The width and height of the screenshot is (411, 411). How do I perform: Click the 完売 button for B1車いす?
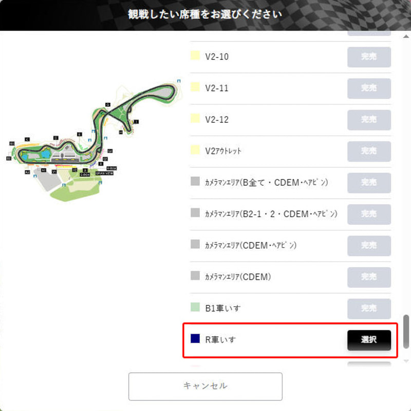pyautogui.click(x=369, y=309)
